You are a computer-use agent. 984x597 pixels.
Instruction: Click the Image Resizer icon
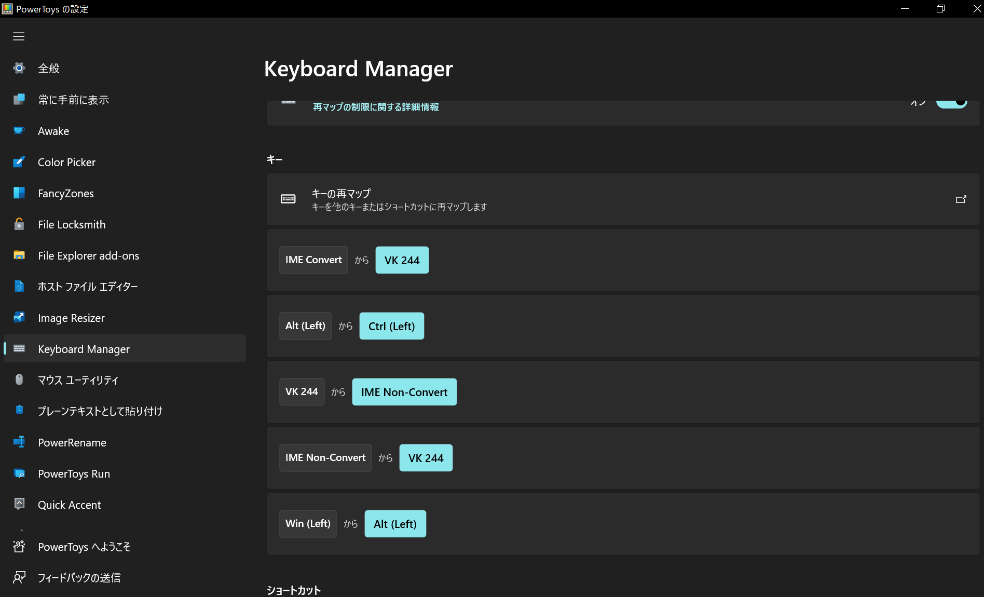pos(19,317)
